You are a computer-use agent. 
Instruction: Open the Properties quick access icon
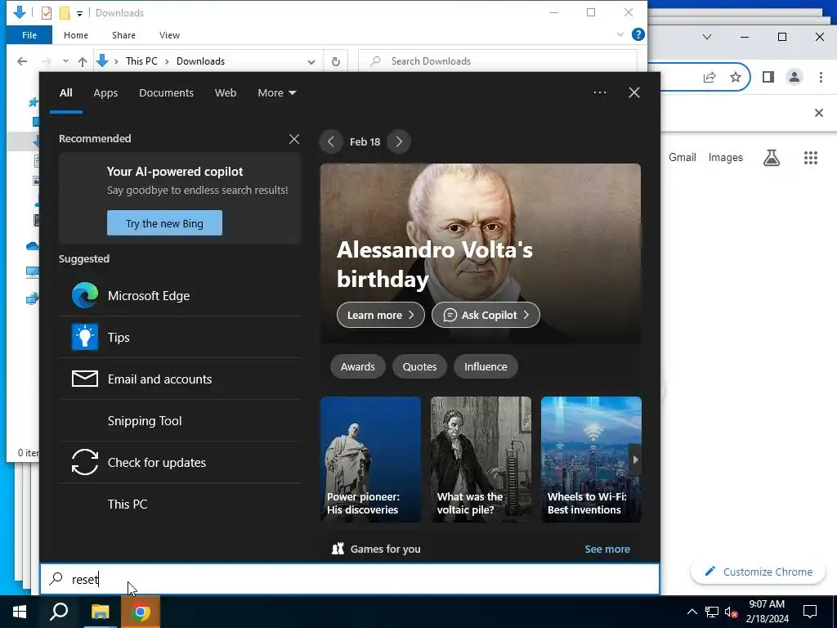47,13
